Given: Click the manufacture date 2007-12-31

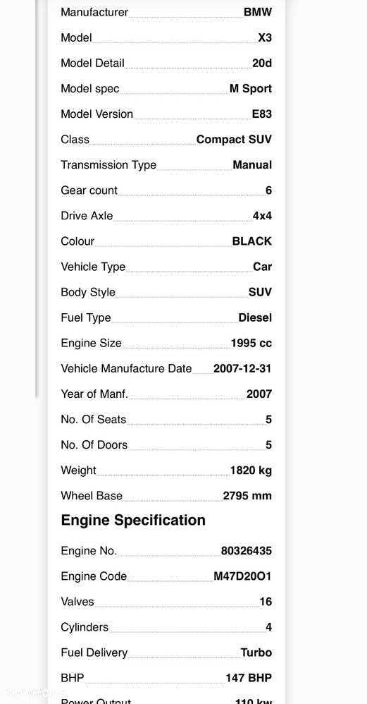Looking at the screenshot, I should (242, 369).
